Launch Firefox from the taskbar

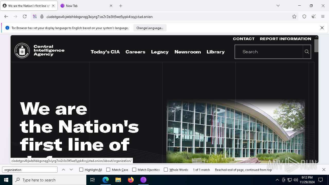click(131, 180)
